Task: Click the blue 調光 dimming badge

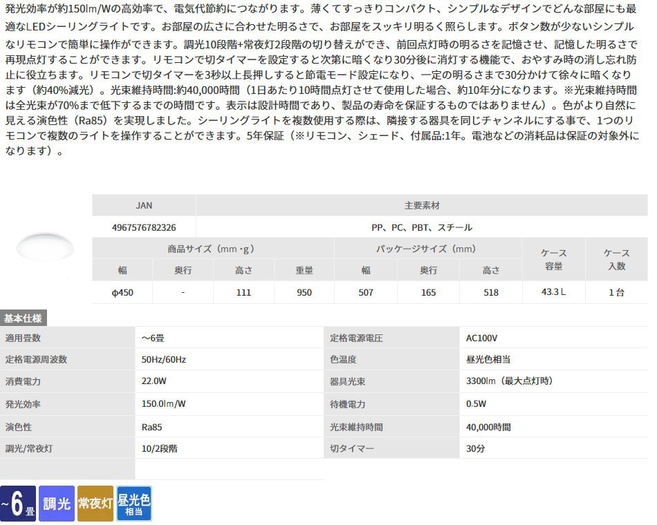Action: (x=57, y=504)
